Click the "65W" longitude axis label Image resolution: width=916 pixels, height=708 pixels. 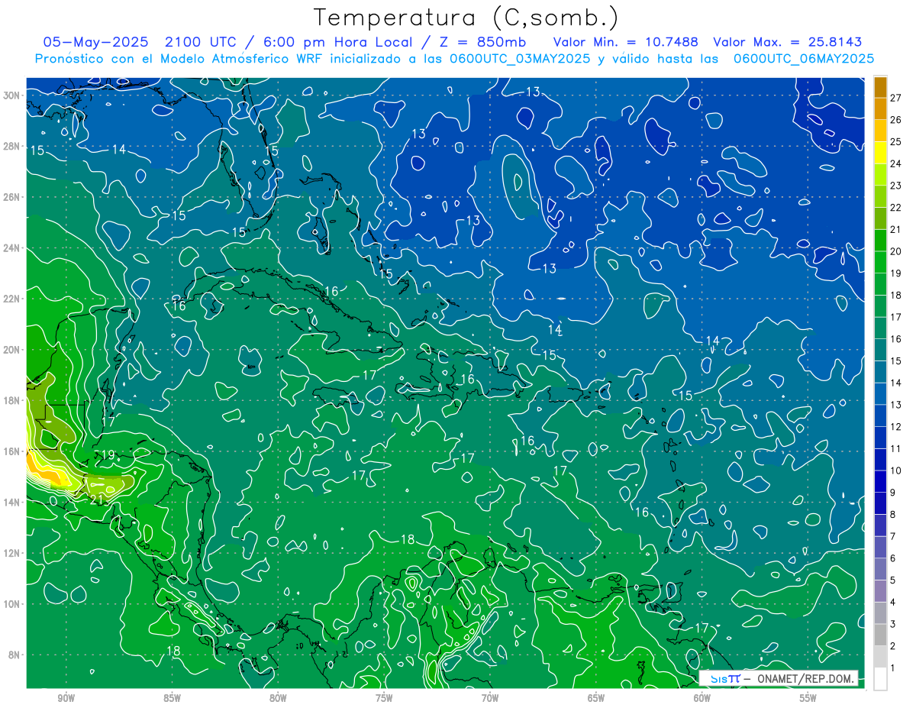click(x=596, y=698)
